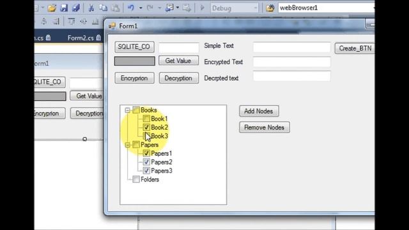Undo the last action via toolbar
Viewport: 409px width, 230px height.
pos(131,8)
